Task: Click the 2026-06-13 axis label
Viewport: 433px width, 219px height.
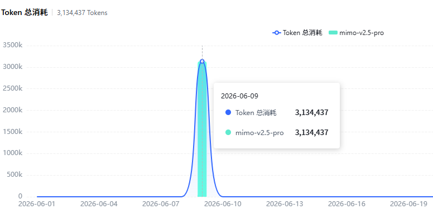Action: [x=285, y=204]
